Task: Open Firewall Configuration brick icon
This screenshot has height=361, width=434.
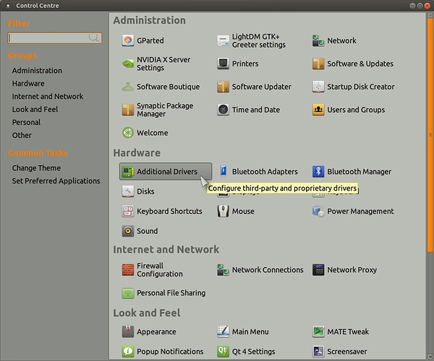Action: (x=128, y=270)
